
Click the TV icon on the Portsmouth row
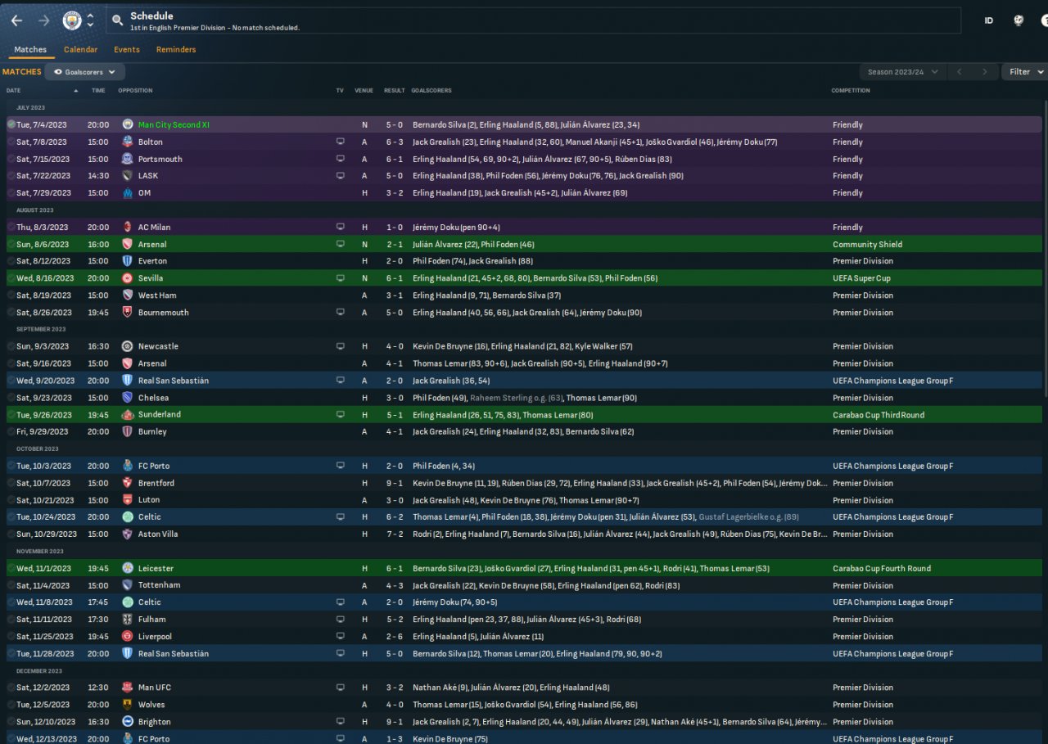[x=340, y=159]
